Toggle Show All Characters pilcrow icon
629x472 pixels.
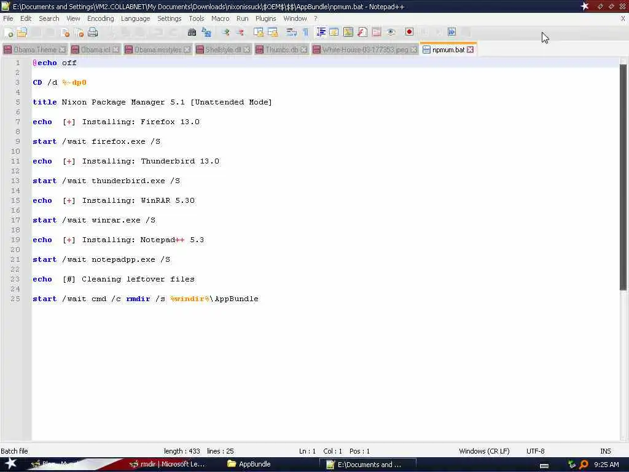click(x=306, y=33)
